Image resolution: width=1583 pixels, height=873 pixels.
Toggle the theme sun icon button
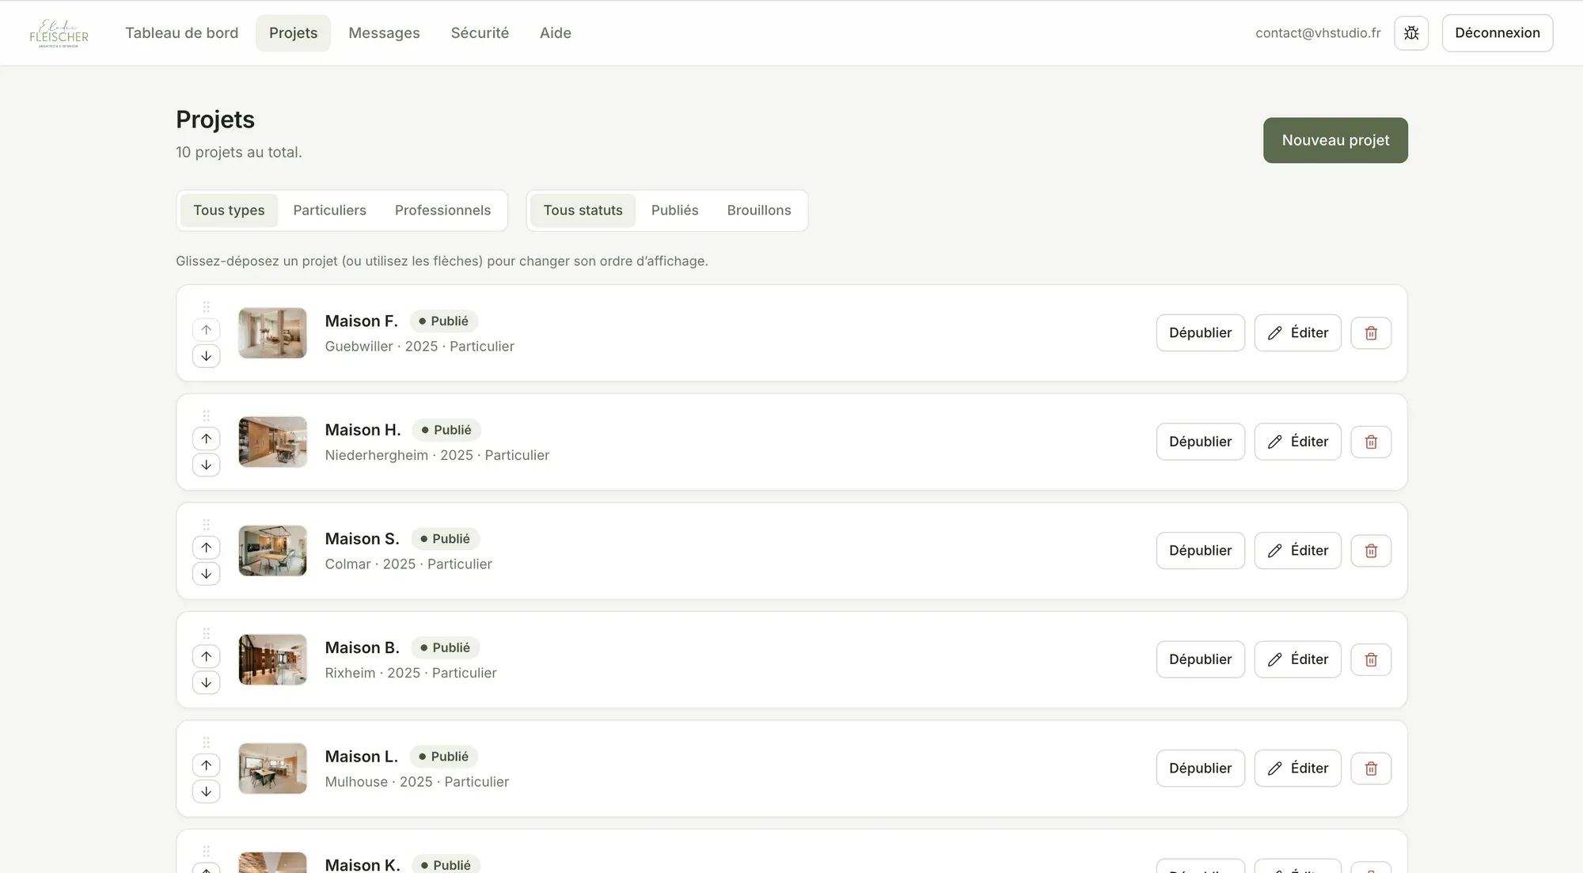tap(1411, 33)
